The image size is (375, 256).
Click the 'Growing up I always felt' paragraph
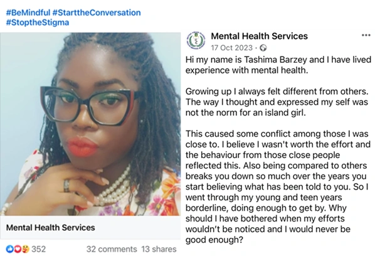click(x=277, y=102)
